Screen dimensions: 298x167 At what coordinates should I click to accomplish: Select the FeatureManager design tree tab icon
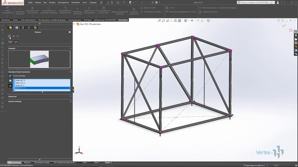[x=10, y=28]
